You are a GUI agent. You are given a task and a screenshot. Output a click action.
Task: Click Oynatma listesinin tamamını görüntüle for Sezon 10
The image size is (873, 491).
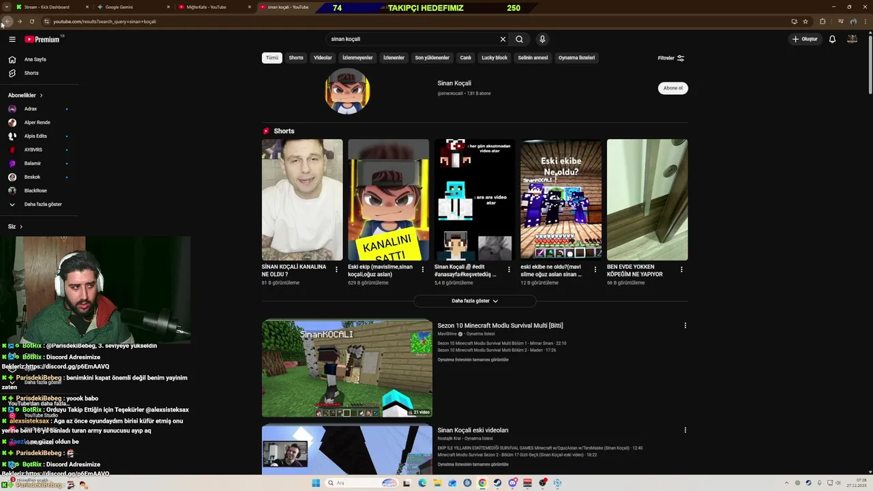pyautogui.click(x=473, y=360)
